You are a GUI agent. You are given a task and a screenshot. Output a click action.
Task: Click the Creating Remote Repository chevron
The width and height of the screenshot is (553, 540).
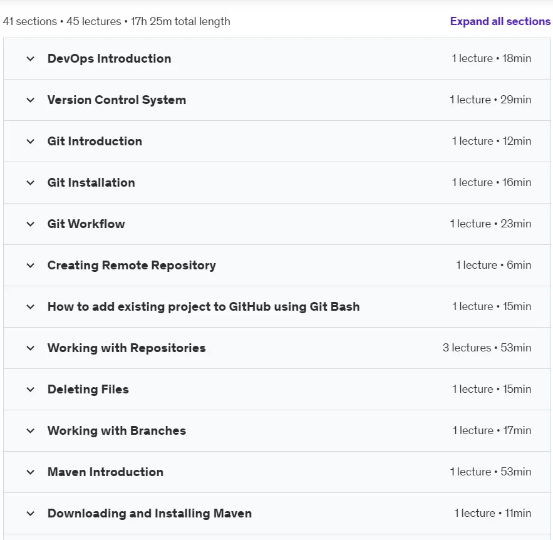coord(31,265)
